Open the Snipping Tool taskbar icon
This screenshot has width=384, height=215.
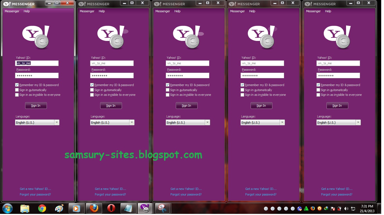point(162,208)
